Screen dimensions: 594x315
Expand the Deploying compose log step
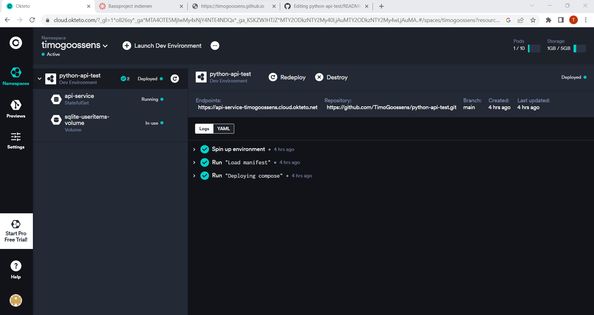194,176
